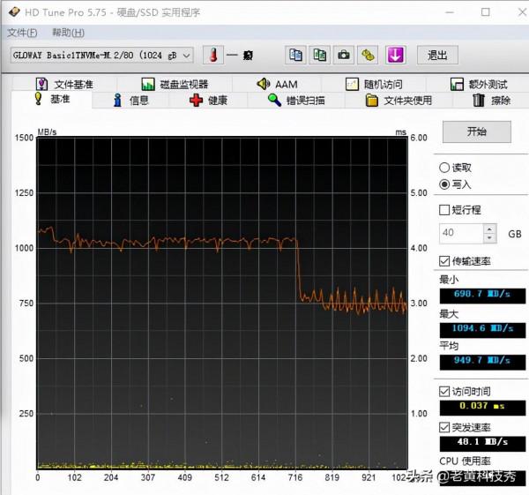Open the 文件(F) menu
This screenshot has width=529, height=495.
click(22, 33)
